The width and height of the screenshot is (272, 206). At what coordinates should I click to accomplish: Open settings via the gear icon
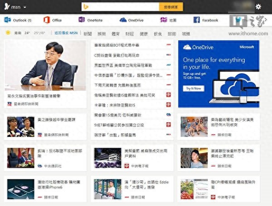(x=258, y=7)
